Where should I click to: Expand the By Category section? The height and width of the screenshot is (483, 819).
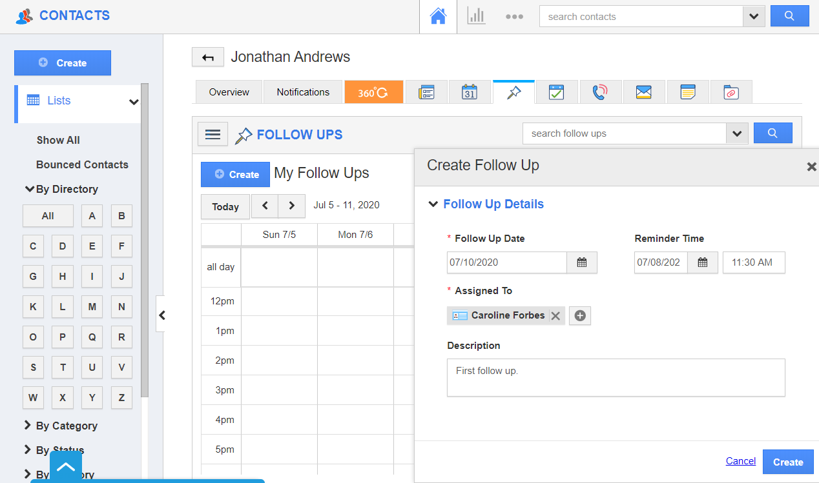point(66,426)
